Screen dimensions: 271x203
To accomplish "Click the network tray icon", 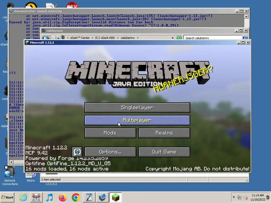I will 240,197.
